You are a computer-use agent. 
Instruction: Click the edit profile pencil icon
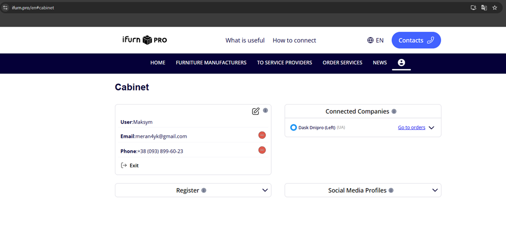click(x=256, y=111)
